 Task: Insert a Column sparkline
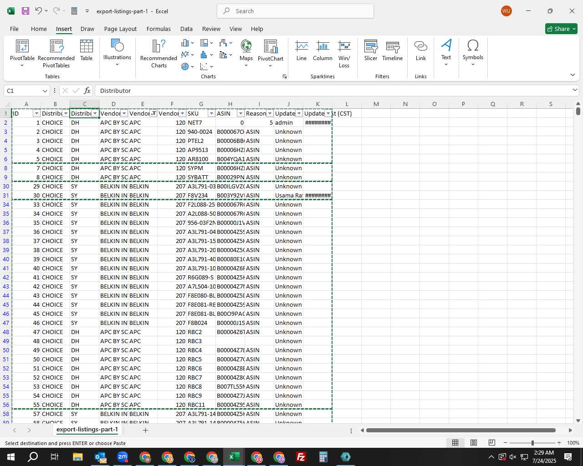[x=322, y=50]
